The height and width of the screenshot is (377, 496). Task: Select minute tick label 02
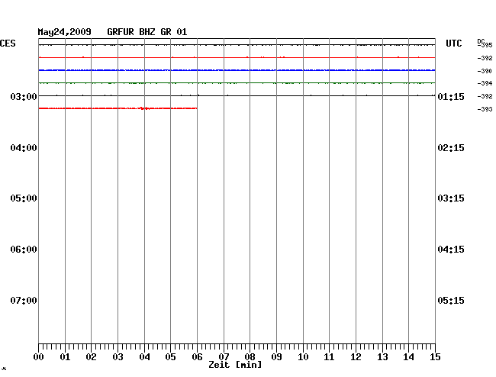91,357
